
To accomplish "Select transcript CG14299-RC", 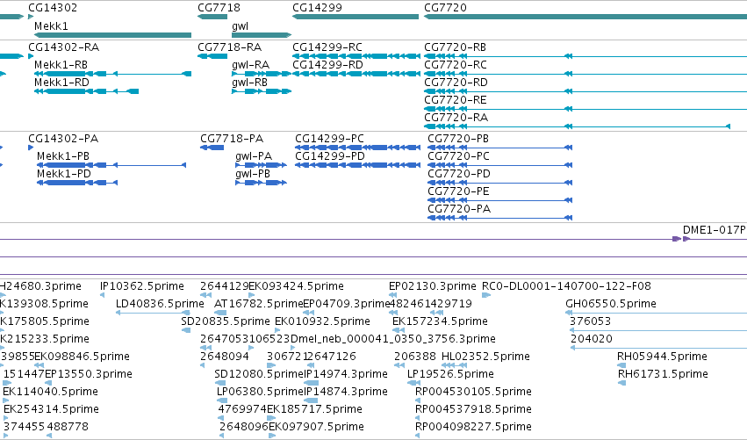I will coord(327,47).
